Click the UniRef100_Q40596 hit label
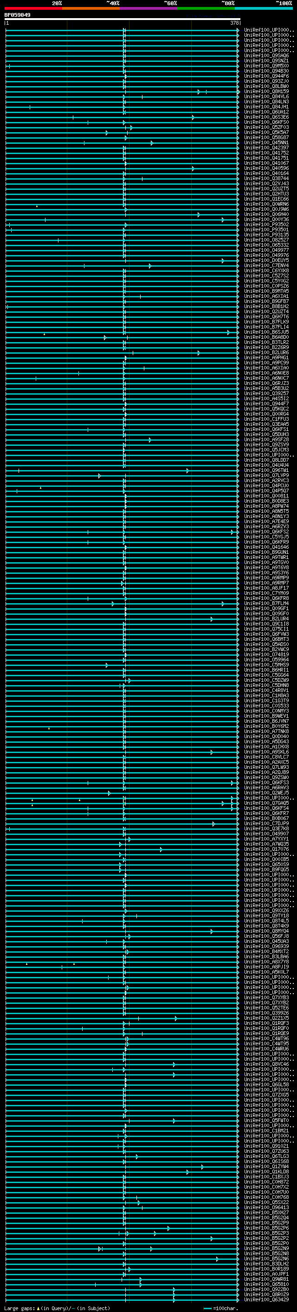 (266, 168)
